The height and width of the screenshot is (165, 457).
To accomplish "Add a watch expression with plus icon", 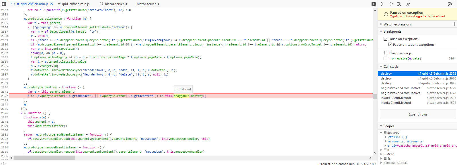I will pyautogui.click(x=454, y=24).
